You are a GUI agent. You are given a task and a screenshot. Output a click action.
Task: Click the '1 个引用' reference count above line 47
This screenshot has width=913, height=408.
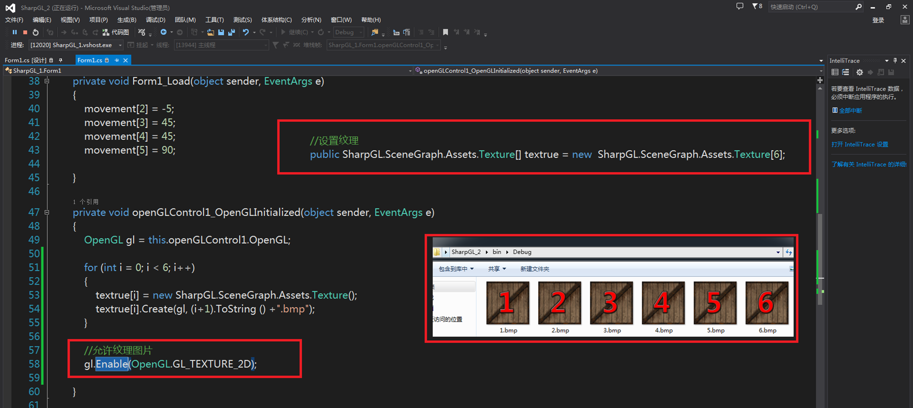coord(86,202)
